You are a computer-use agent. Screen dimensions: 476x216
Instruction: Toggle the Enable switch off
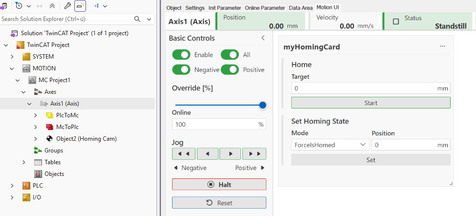181,55
